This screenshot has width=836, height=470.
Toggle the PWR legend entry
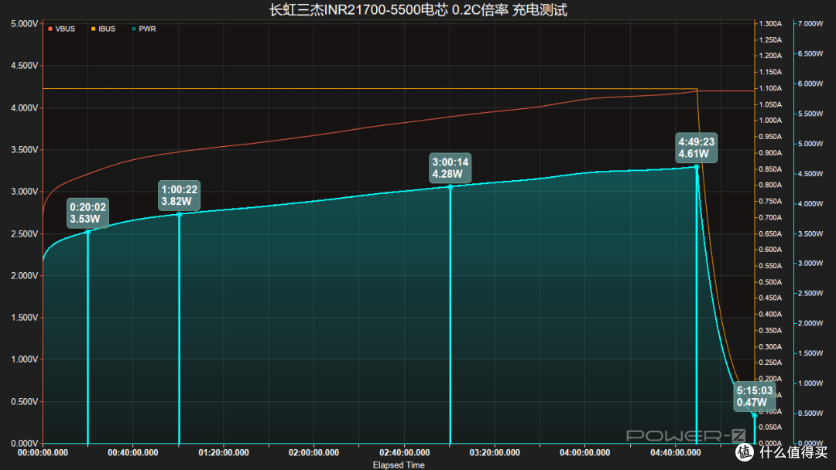[x=144, y=29]
